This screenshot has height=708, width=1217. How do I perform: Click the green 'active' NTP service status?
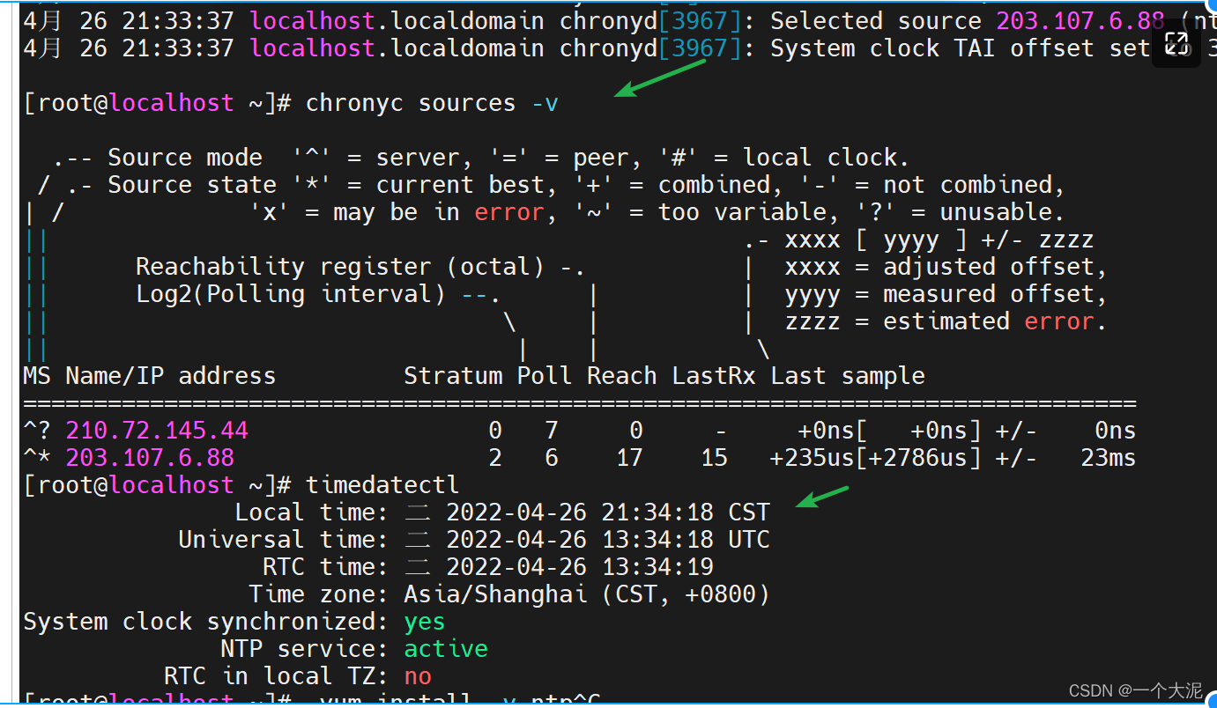point(446,649)
